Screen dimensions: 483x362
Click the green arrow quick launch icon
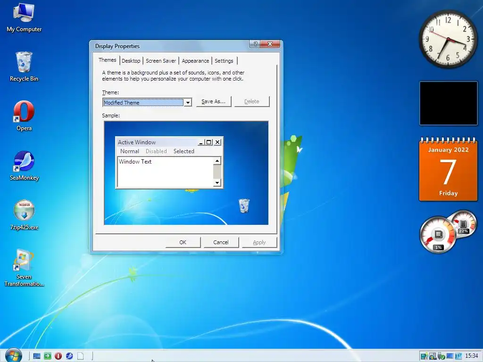coord(48,356)
